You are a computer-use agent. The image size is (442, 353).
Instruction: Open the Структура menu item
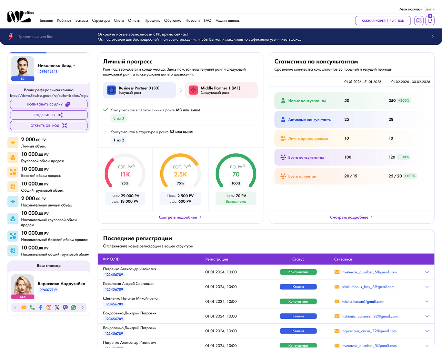pos(101,21)
